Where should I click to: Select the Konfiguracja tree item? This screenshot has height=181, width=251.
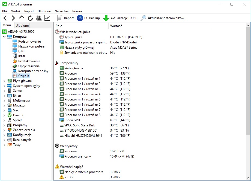[22, 135]
